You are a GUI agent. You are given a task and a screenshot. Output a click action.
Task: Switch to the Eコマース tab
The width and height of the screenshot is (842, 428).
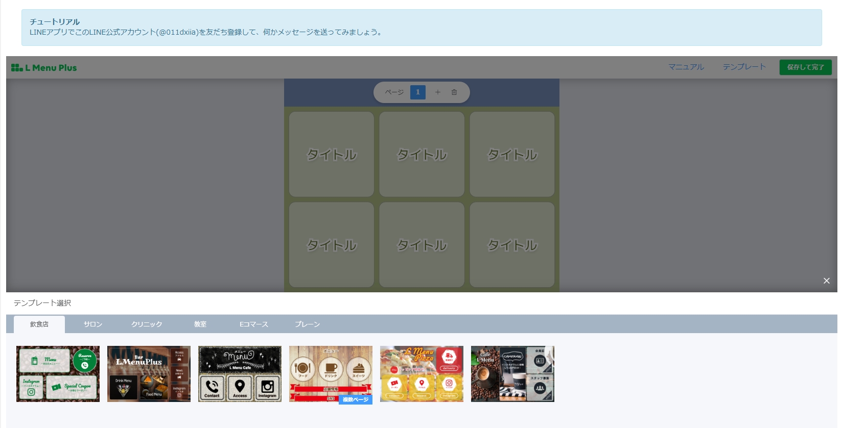pos(254,324)
